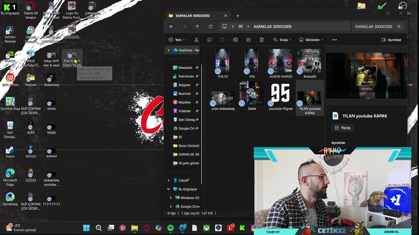Select Masaüstü in the navigation pane
The image size is (419, 235).
pos(185,68)
